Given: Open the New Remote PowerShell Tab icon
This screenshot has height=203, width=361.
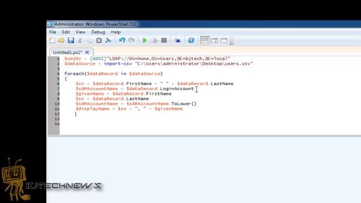Looking at the screenshot, I should (177, 41).
